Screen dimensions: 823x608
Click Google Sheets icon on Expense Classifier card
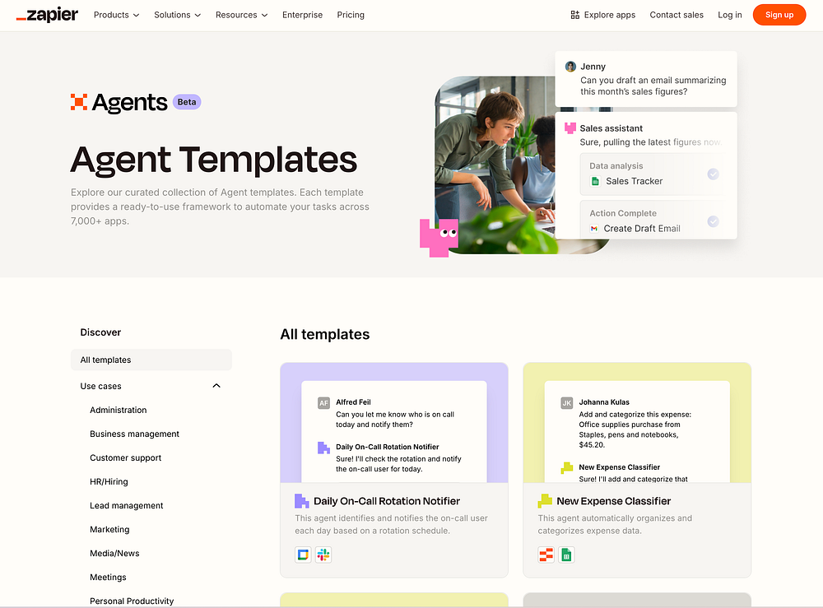tap(566, 555)
